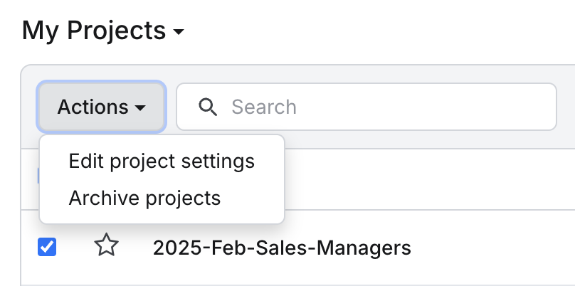Click the caret beside My Projects title
Viewport: 575px width, 286px height.
(179, 31)
